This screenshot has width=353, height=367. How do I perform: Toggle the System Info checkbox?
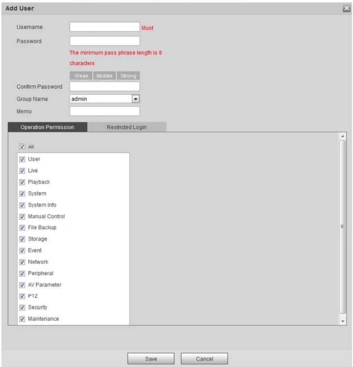pos(22,205)
